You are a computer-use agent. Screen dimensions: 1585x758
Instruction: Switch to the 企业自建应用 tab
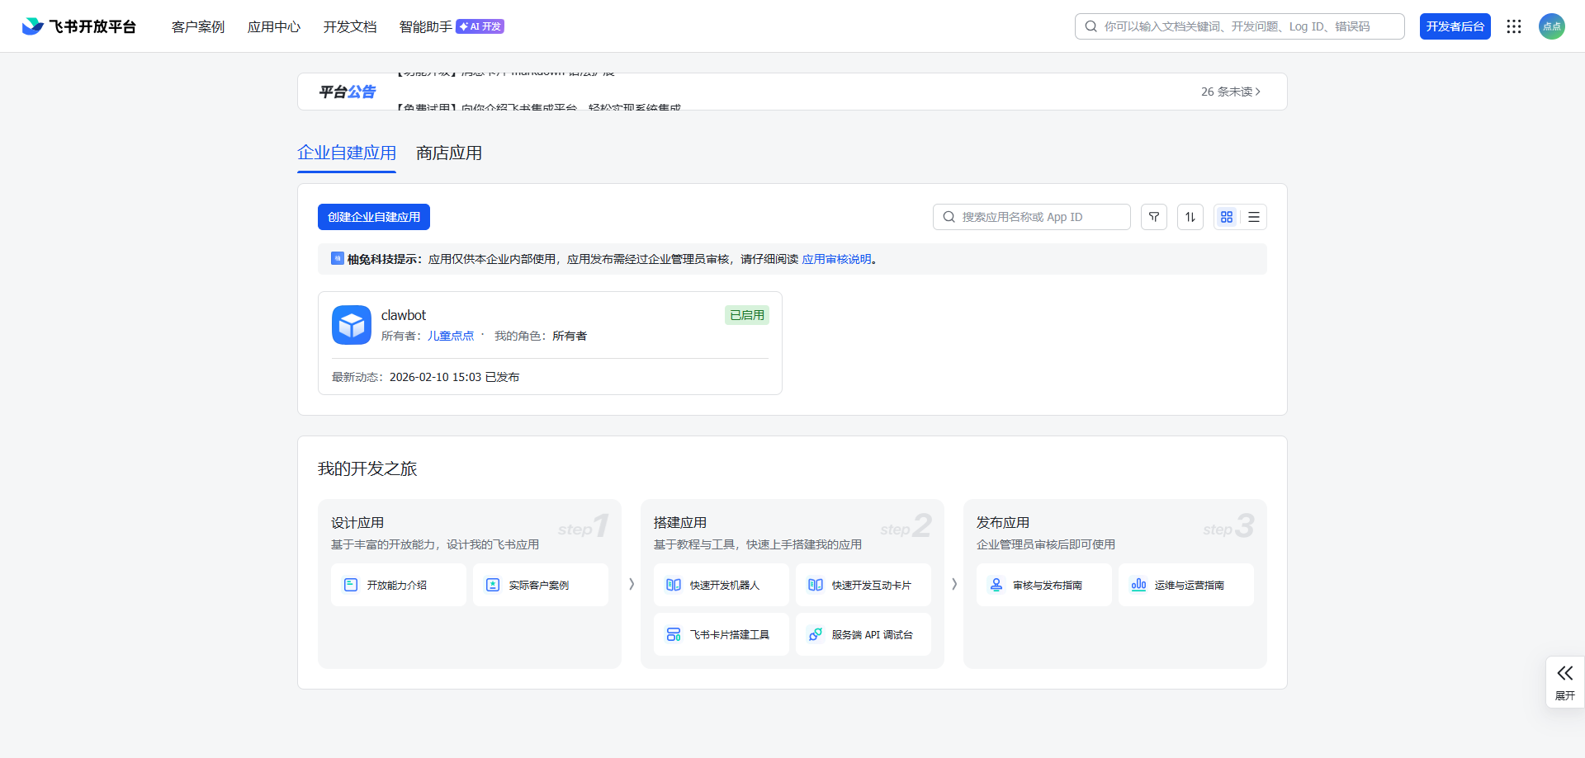click(347, 153)
